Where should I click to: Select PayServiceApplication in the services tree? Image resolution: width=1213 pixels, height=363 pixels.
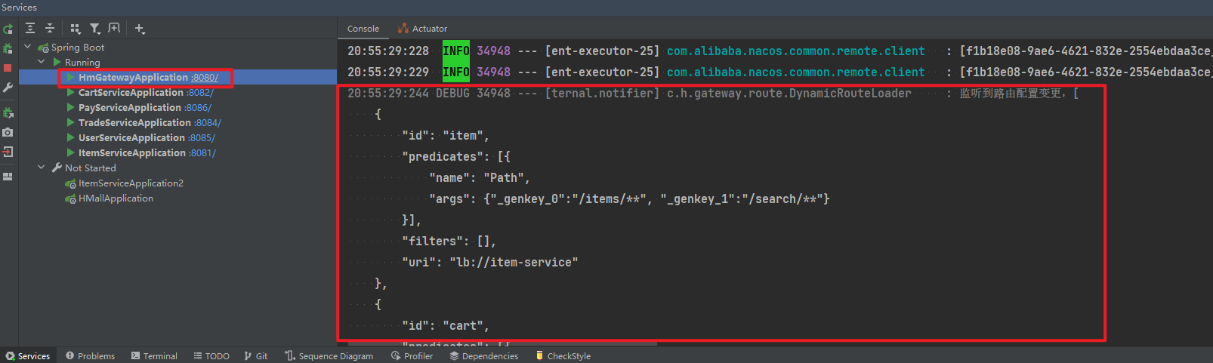(x=129, y=107)
